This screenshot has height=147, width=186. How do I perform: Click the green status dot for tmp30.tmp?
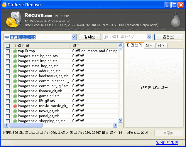pyautogui.click(x=15, y=51)
